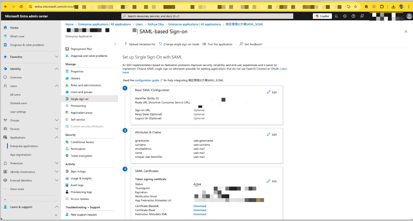Edit the Attributes & Claims section
The image size is (413, 221).
(272, 134)
